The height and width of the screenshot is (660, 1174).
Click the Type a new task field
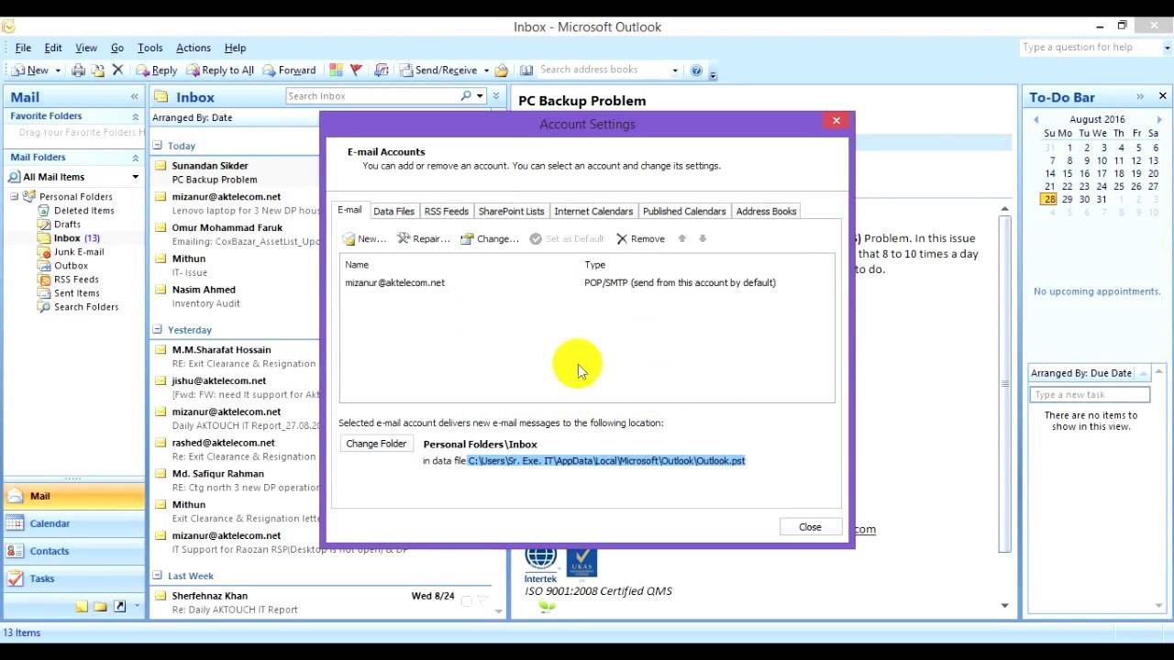coord(1090,395)
